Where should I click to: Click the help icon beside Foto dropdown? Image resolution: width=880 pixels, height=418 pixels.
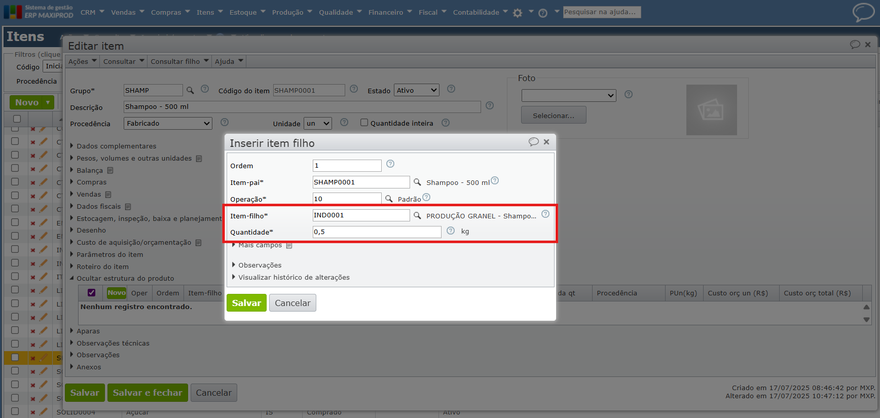coord(629,94)
